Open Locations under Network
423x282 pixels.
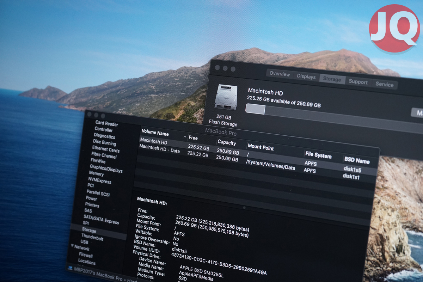point(87,262)
